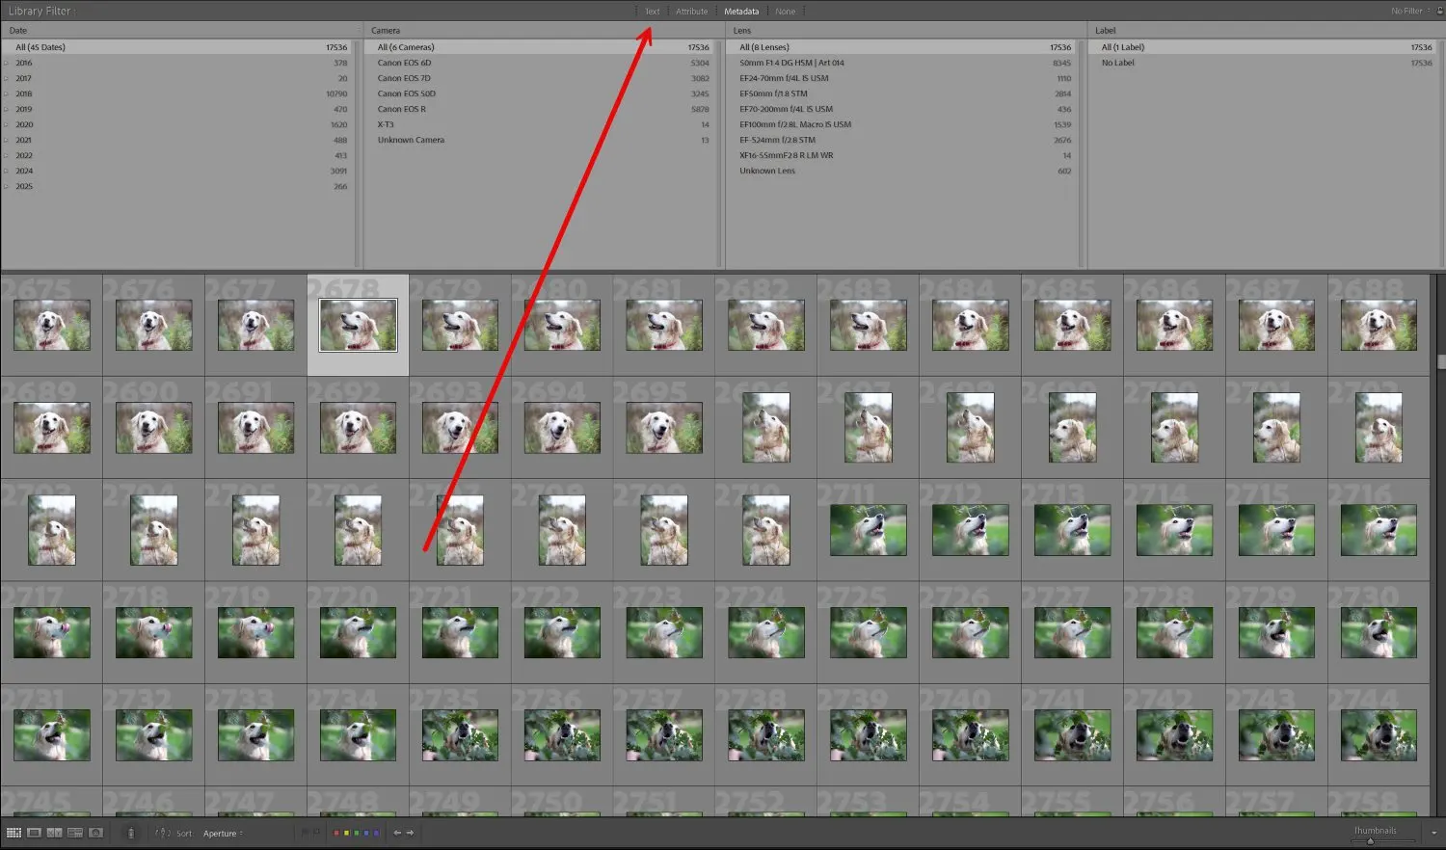Click the filter lock icon at top right

coord(1439,11)
